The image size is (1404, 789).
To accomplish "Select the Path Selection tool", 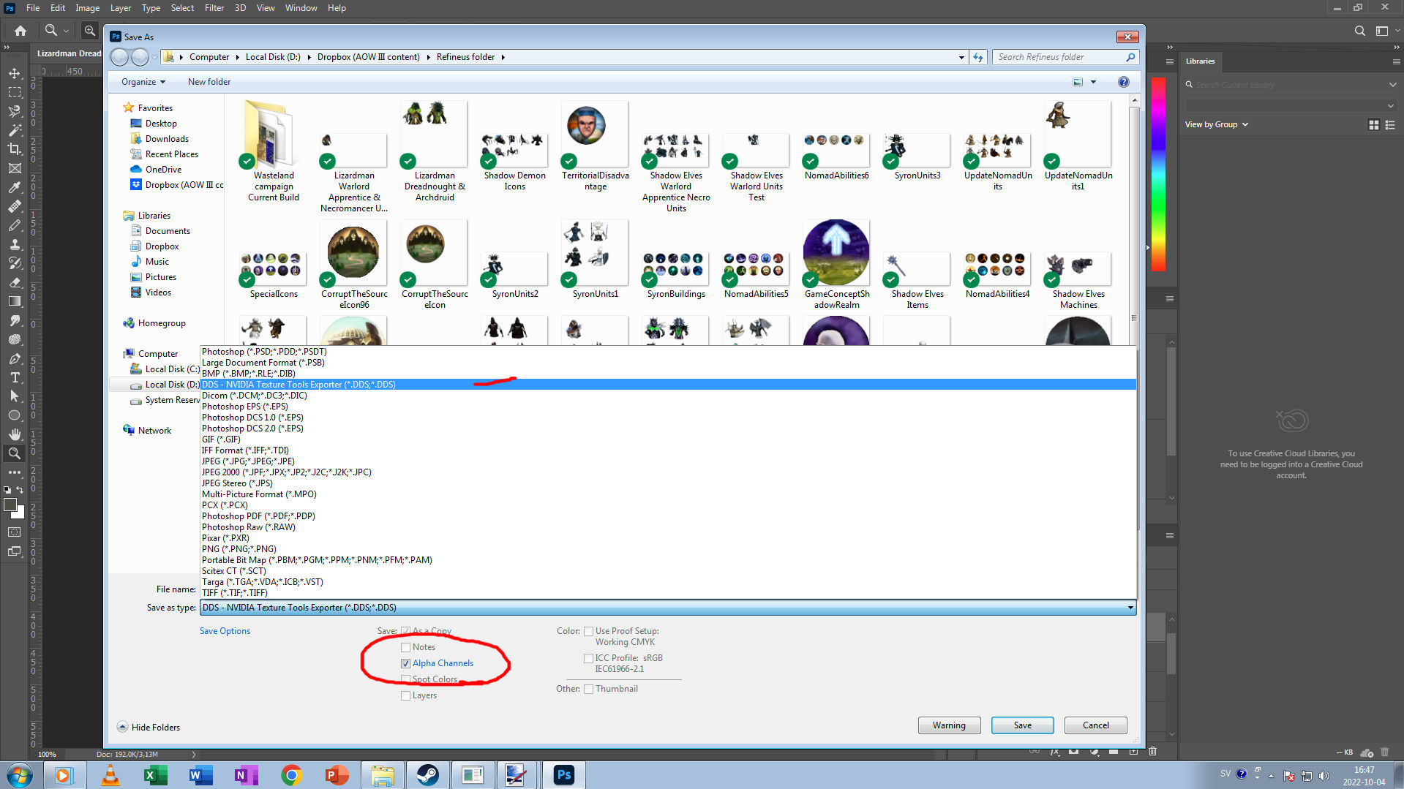I will pyautogui.click(x=15, y=396).
